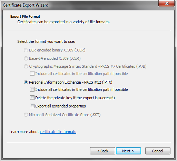Tick the grayed-out certification path checkbox under PKCS #7

(32, 74)
